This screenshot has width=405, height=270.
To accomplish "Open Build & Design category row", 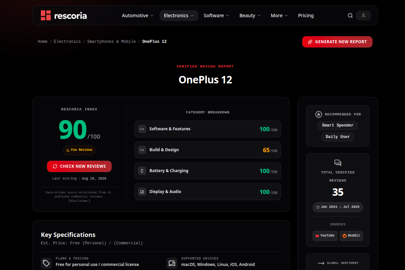I will 208,150.
